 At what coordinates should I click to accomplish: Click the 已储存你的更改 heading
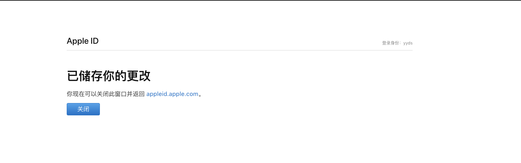click(109, 76)
